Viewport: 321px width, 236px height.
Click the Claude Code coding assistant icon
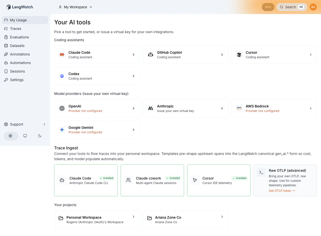pos(62,54)
